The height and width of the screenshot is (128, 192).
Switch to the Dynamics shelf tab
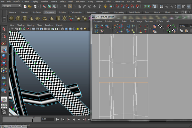[105, 12]
